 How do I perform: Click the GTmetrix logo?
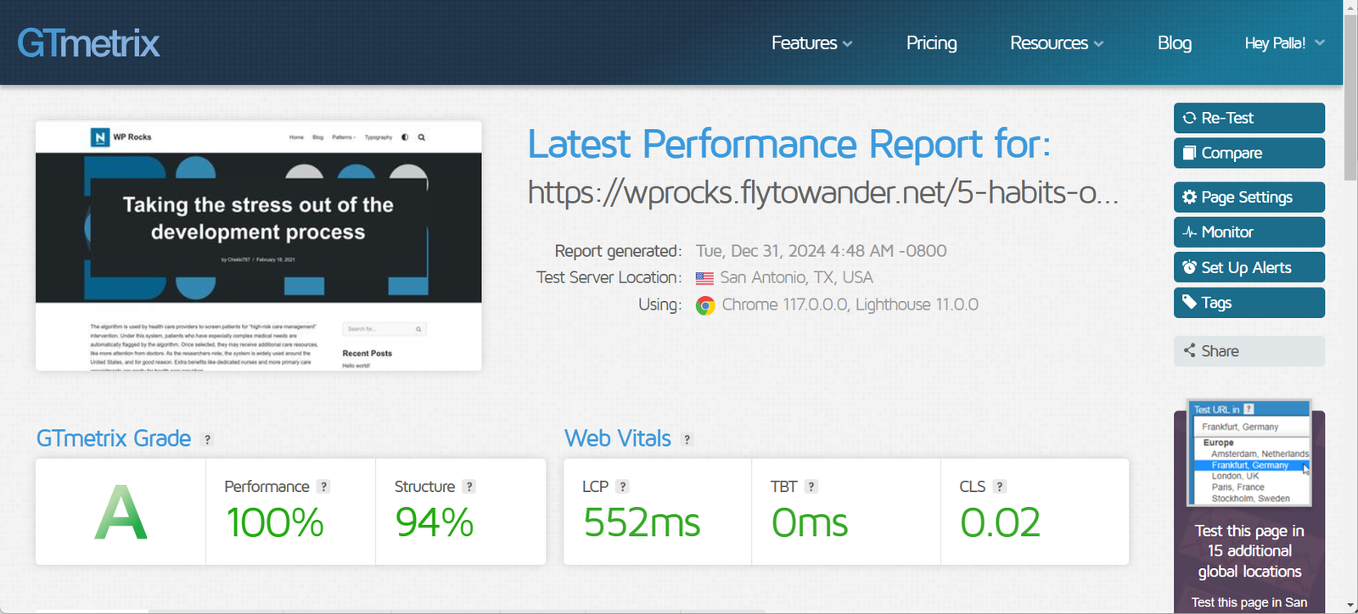click(88, 43)
